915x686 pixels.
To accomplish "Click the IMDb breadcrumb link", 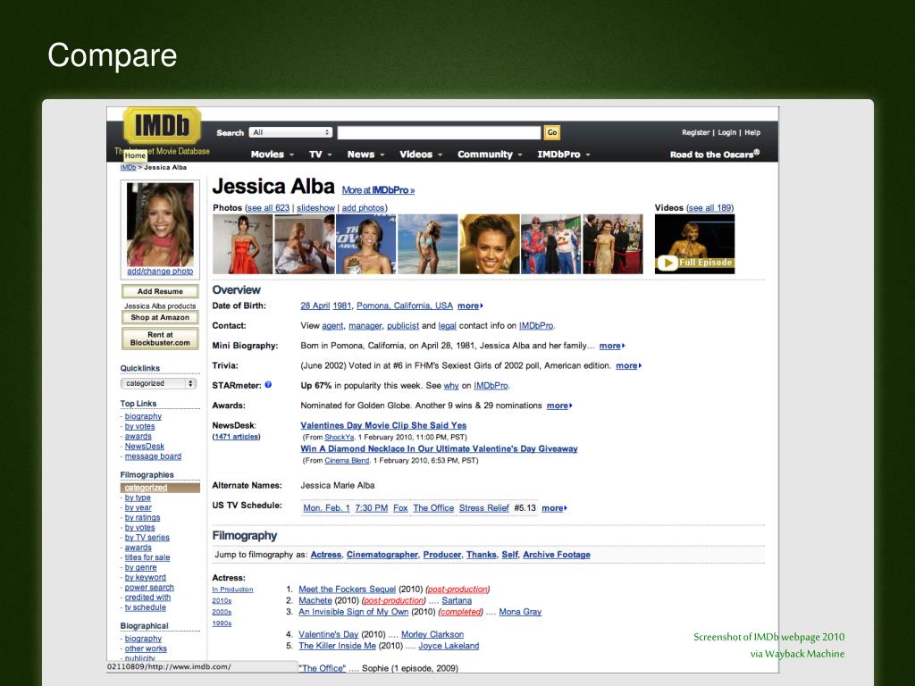I will (128, 167).
